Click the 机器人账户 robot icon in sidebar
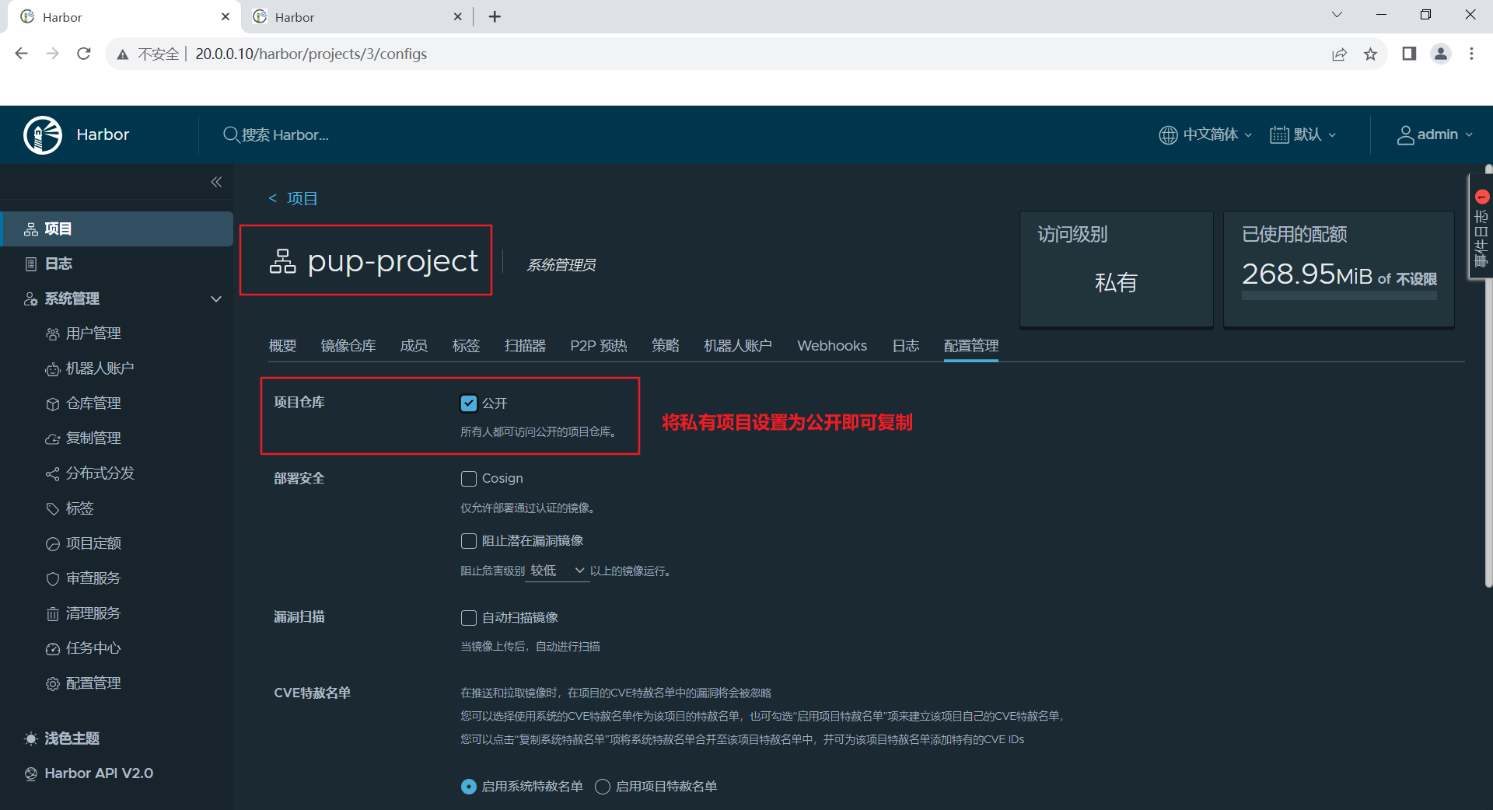Viewport: 1493px width, 810px height. click(53, 368)
